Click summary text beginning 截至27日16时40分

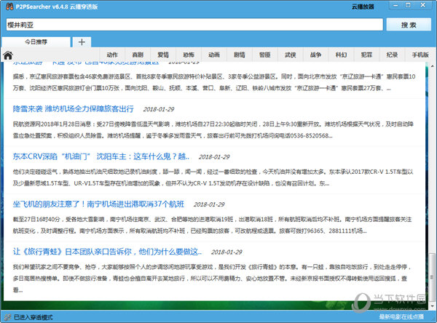[x=213, y=225]
